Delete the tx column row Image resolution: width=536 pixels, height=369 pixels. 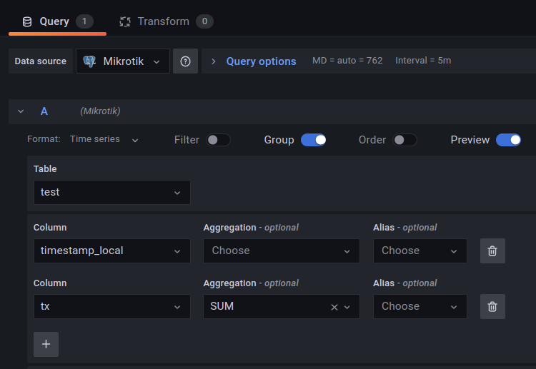[492, 306]
